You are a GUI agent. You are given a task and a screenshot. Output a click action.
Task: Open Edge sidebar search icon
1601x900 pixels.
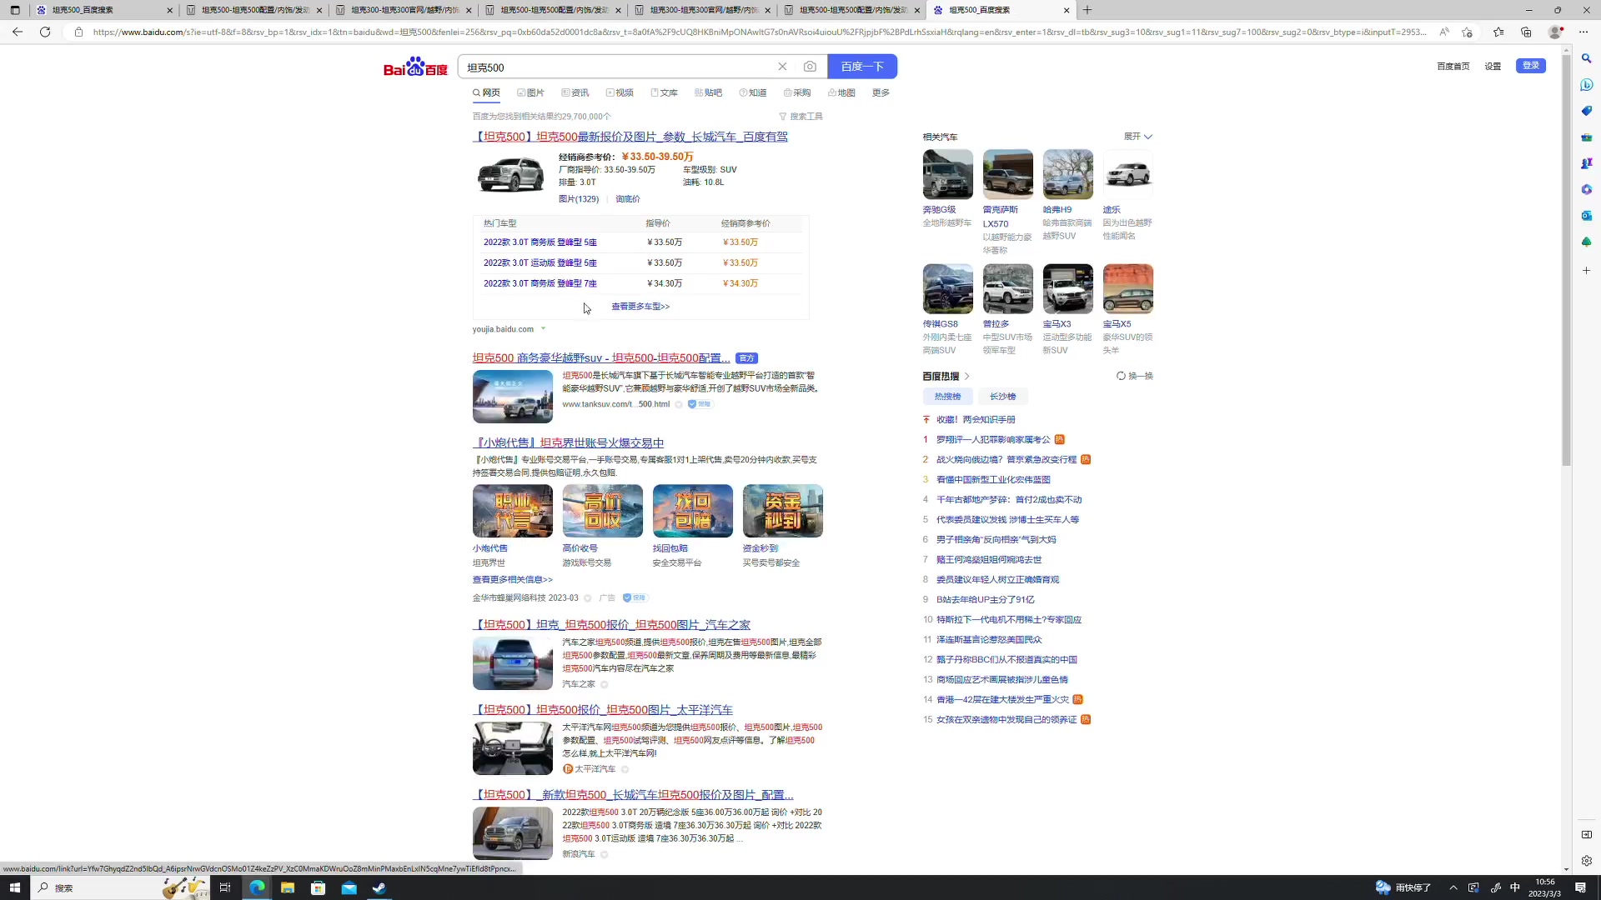tap(1586, 58)
